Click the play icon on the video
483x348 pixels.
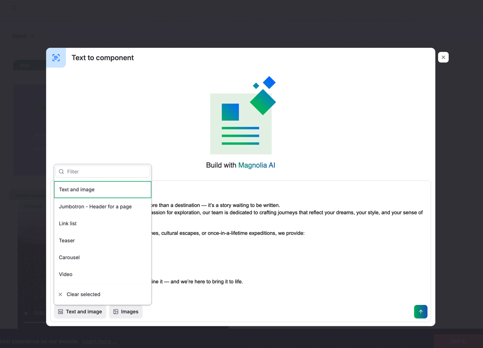point(26,313)
